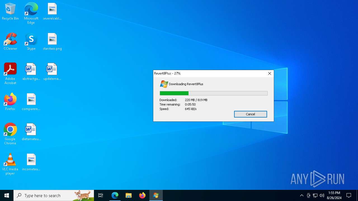Click the "645 kB/s" speed value
The image size is (358, 201).
pyautogui.click(x=191, y=109)
